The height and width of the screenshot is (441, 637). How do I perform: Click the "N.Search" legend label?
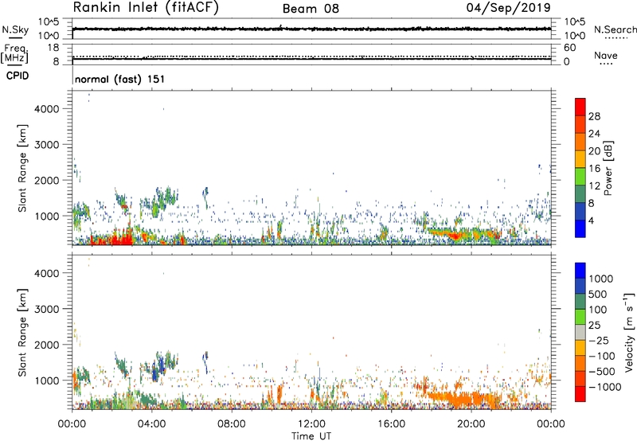pyautogui.click(x=615, y=29)
